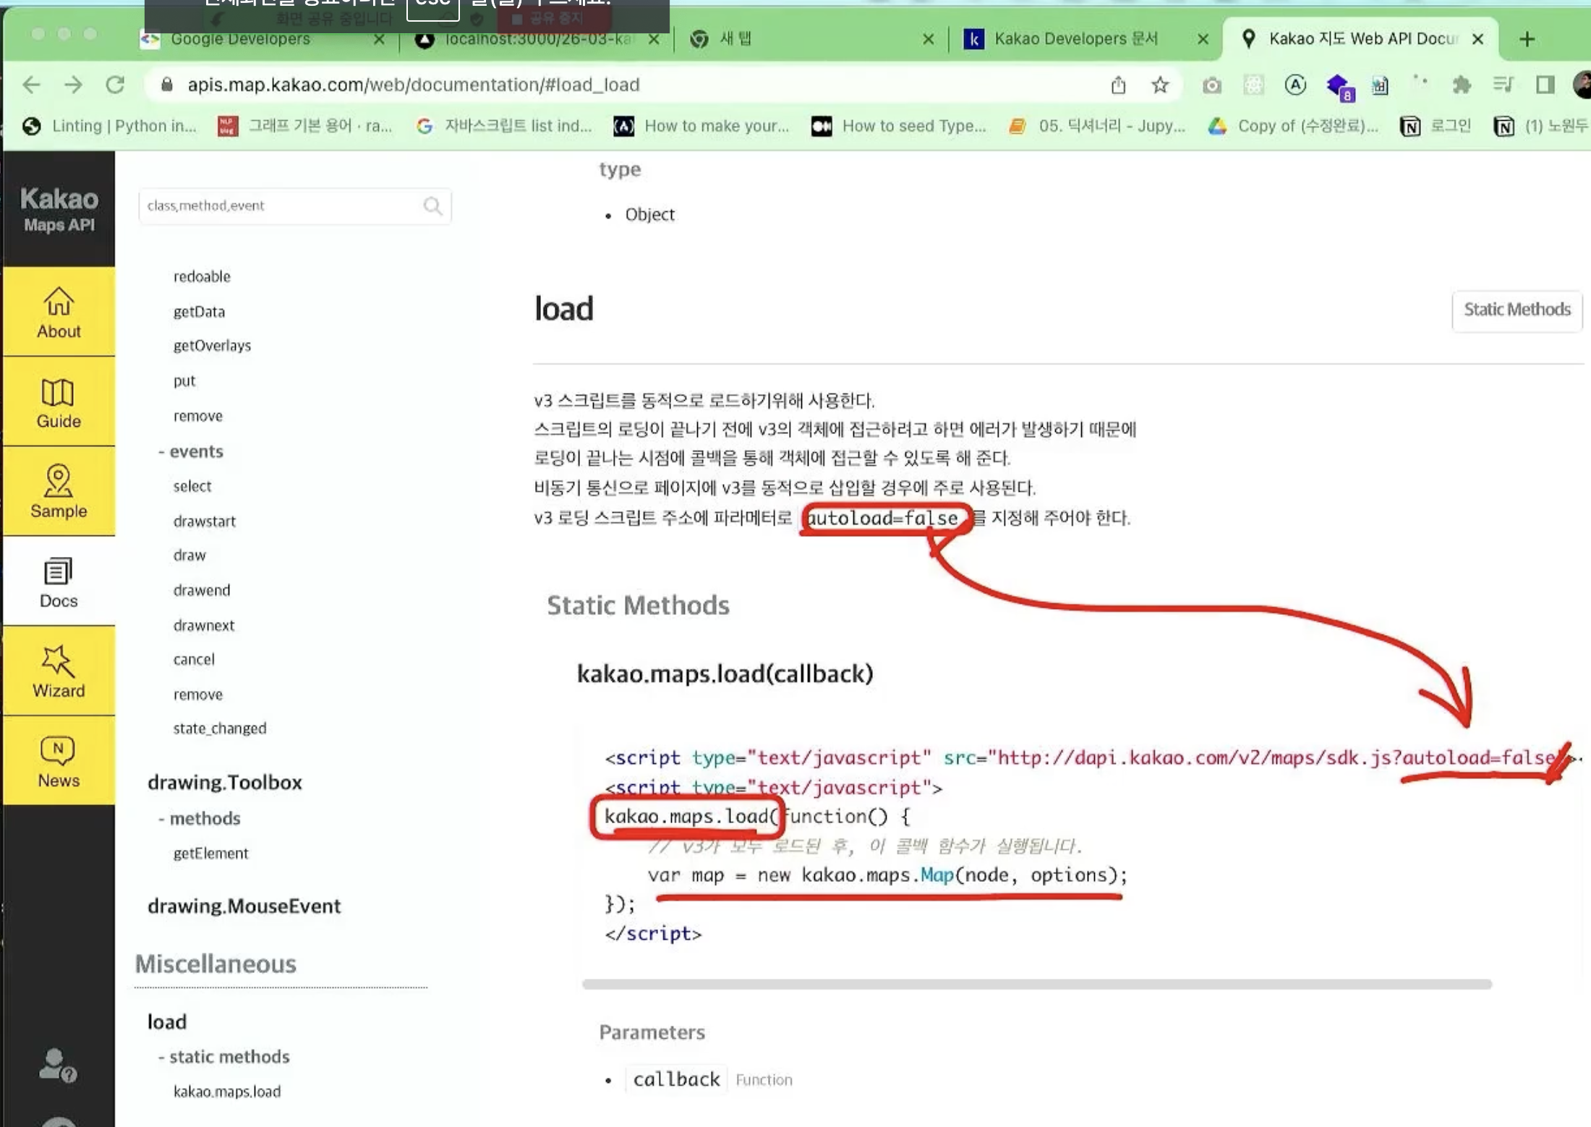Go forward with browser forward arrow
1591x1127 pixels.
point(73,85)
